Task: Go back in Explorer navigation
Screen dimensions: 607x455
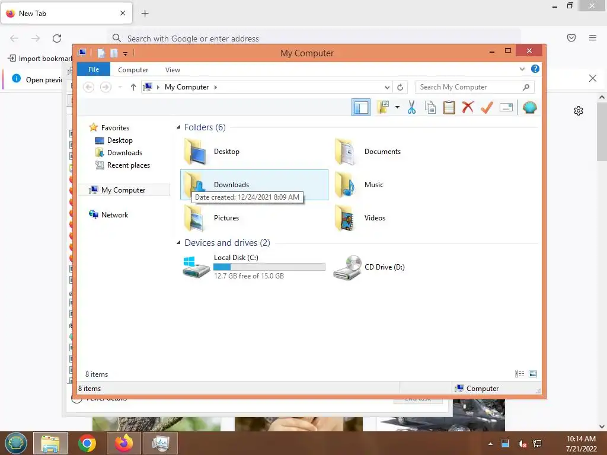Action: [89, 87]
